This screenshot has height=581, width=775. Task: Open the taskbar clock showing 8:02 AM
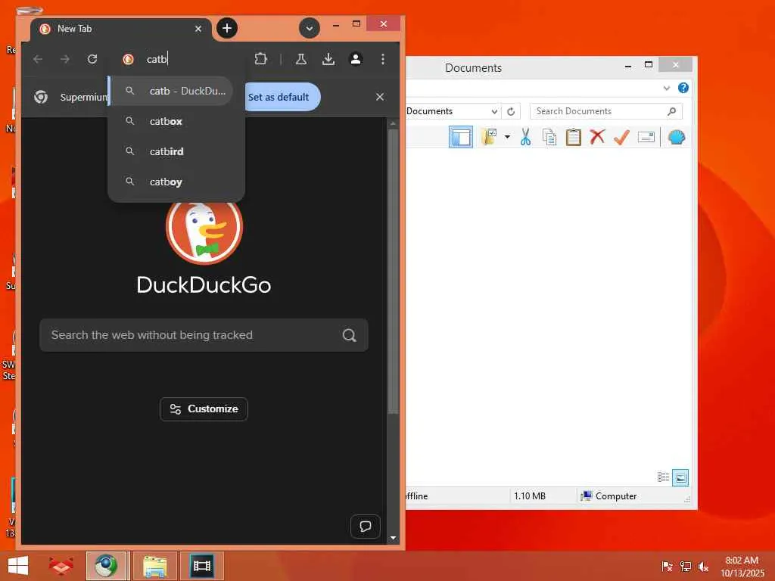click(x=742, y=566)
